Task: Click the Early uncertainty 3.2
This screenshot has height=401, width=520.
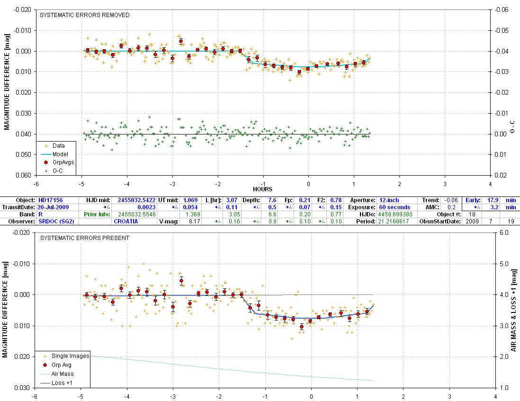Action: pos(494,207)
